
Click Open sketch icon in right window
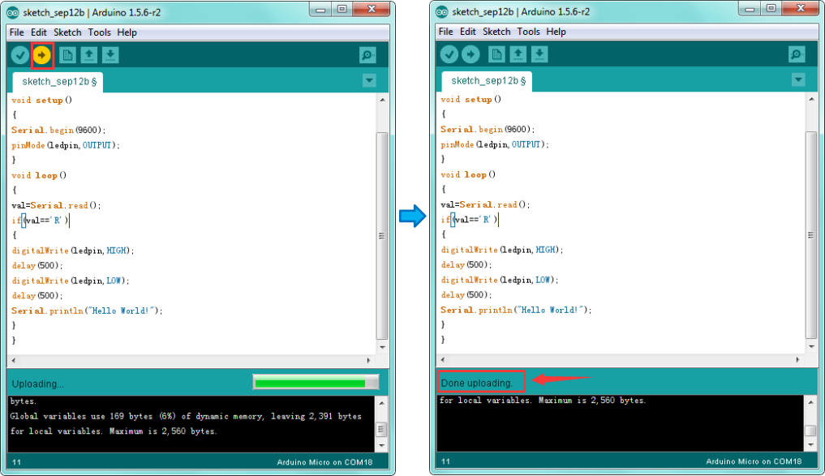518,54
